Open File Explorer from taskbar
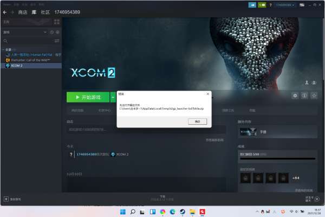Screen dimensions: 325x217 [192, 212]
